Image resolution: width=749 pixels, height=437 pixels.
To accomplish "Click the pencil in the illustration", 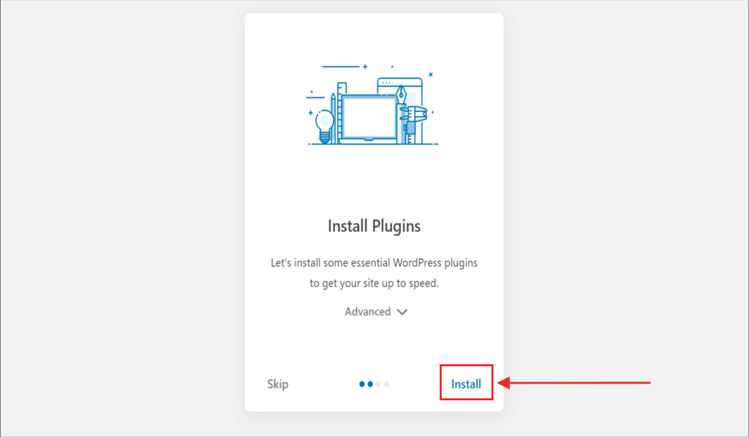I will click(333, 117).
